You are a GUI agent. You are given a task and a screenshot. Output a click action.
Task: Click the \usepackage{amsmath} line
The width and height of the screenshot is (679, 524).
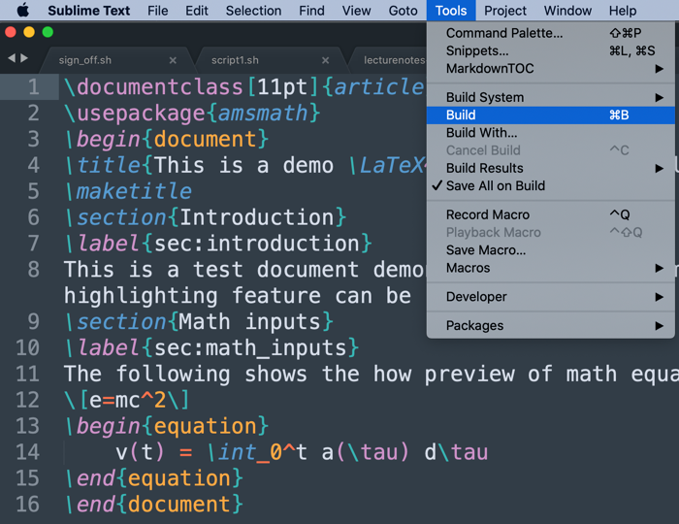(x=192, y=113)
